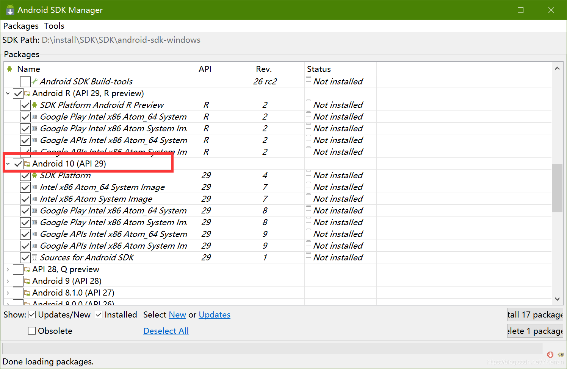567x369 pixels.
Task: Toggle SDK Platform Android R Preview checkbox
Action: click(25, 105)
